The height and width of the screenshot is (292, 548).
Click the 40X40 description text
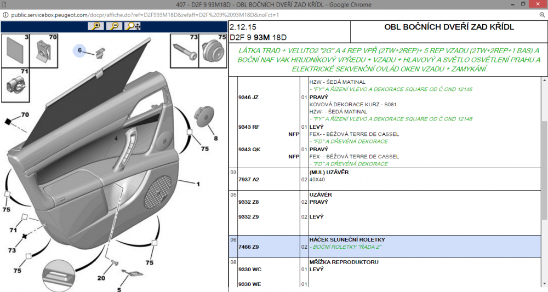[x=317, y=180]
